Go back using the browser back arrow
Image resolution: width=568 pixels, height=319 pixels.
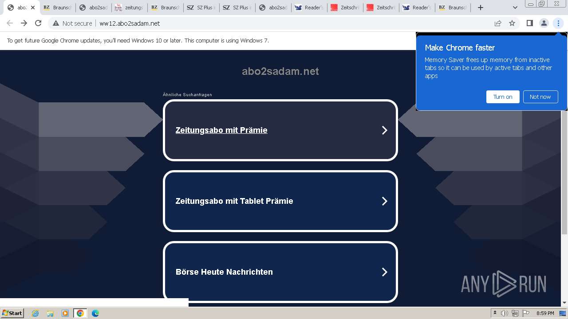[x=10, y=23]
